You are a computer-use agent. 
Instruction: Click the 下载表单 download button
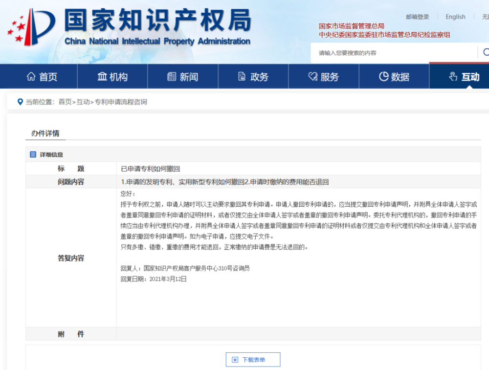253,360
